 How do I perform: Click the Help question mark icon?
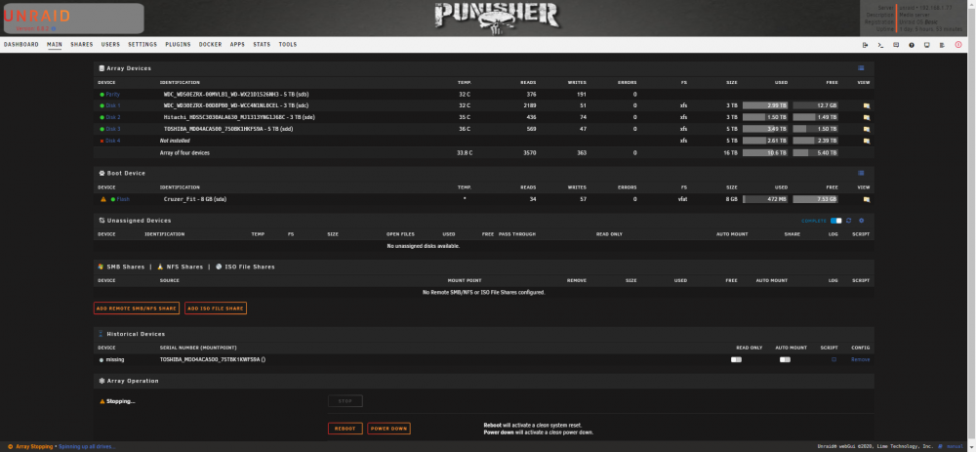click(x=912, y=45)
